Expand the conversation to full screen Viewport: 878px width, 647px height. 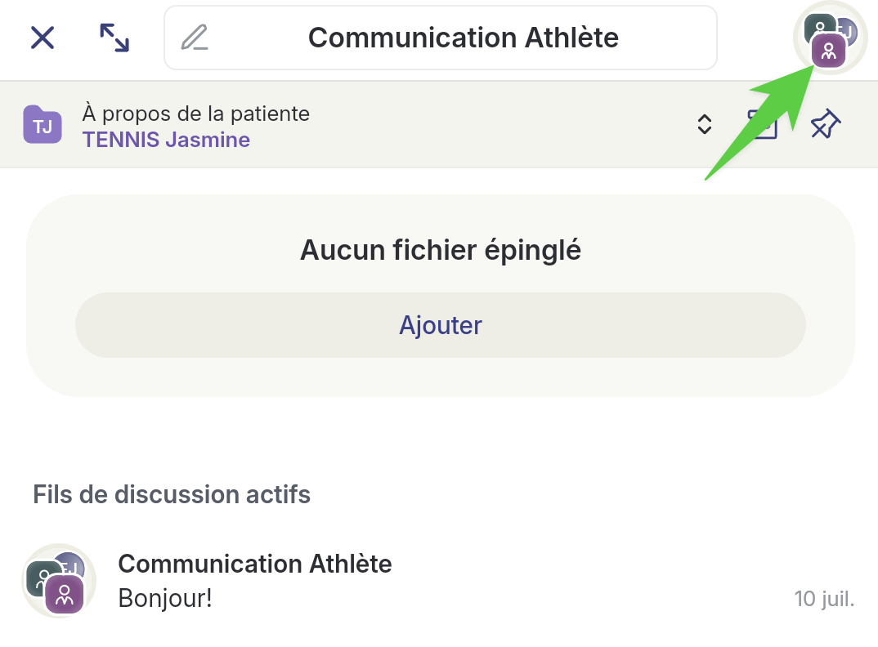pos(114,38)
